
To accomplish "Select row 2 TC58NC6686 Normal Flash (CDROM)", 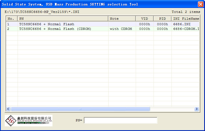I will [x=55, y=29].
